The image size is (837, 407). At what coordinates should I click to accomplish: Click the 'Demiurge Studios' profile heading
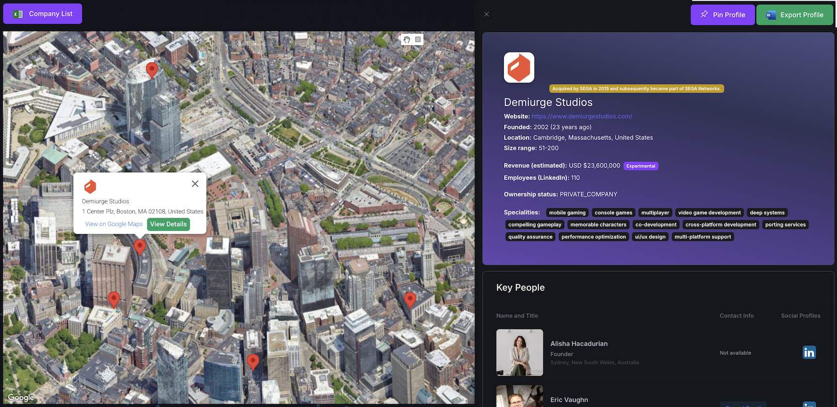548,102
